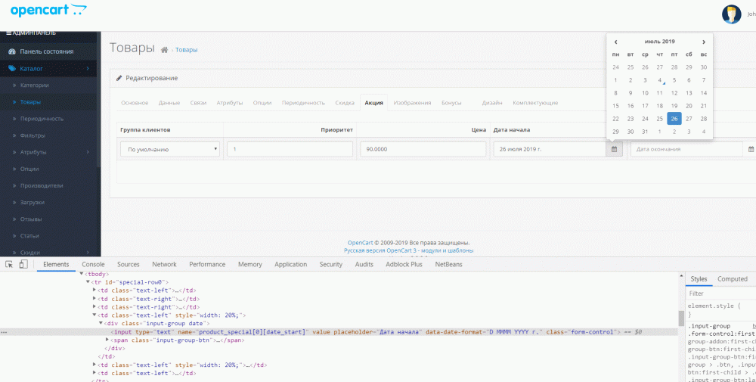Open Отзывы in sidebar
This screenshot has height=382, width=756.
(x=31, y=219)
